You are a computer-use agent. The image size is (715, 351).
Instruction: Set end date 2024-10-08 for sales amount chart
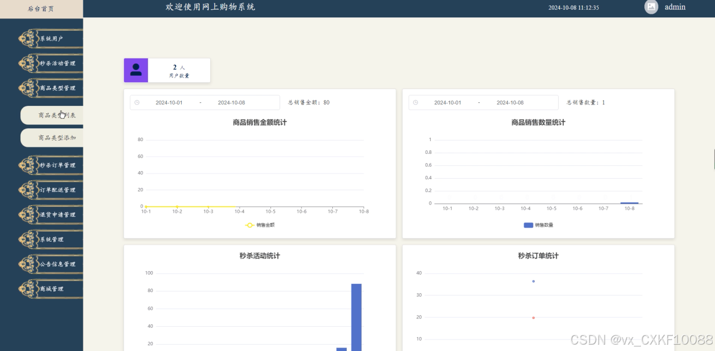pos(232,103)
